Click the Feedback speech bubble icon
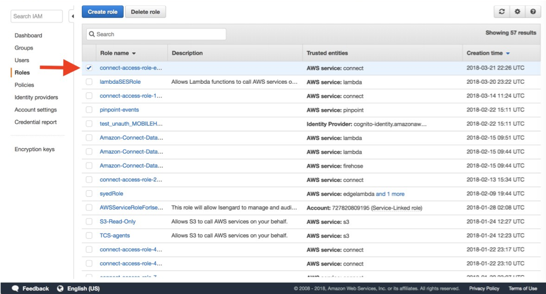This screenshot has height=294, width=546. [16, 288]
